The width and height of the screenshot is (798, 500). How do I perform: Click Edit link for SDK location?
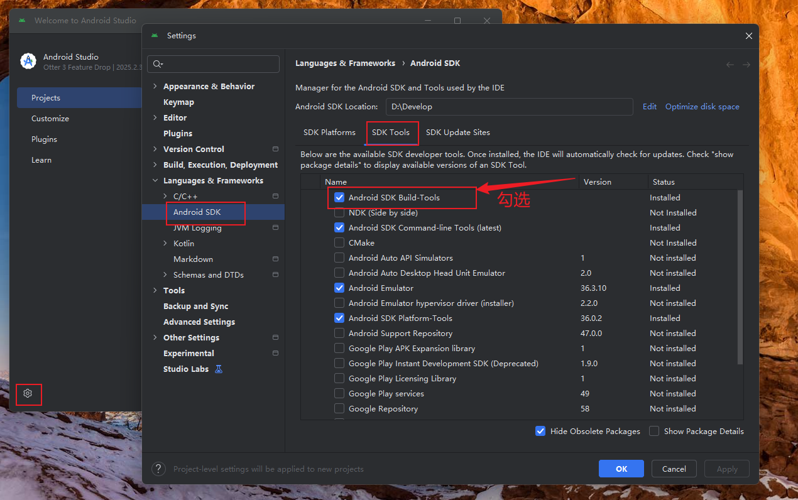pyautogui.click(x=650, y=106)
